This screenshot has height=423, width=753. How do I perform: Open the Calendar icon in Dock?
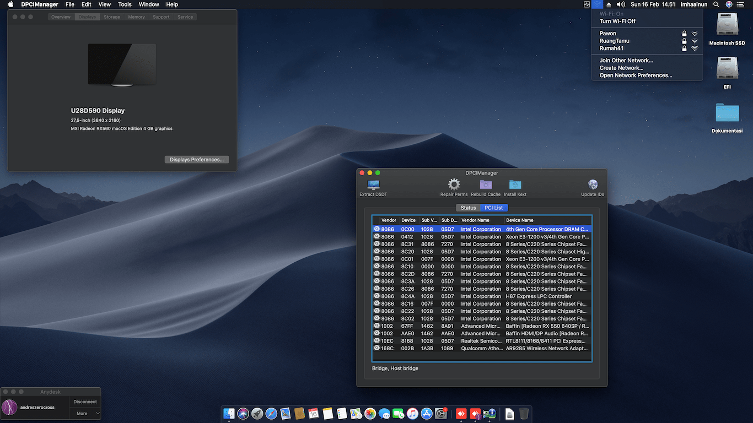[314, 414]
